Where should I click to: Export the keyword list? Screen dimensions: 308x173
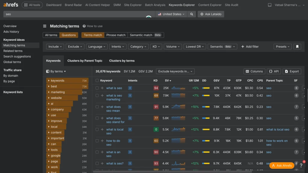coord(292,71)
